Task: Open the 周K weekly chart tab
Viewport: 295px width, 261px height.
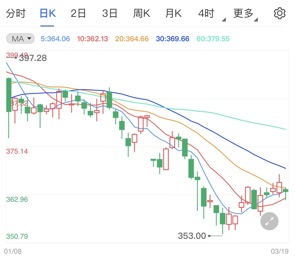Action: point(142,14)
